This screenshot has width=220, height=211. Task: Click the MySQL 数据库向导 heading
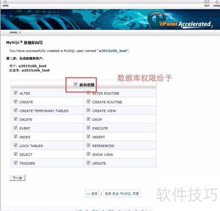click(x=25, y=43)
